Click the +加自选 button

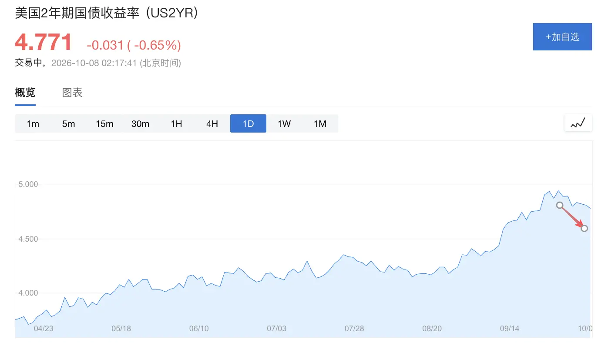coord(562,37)
